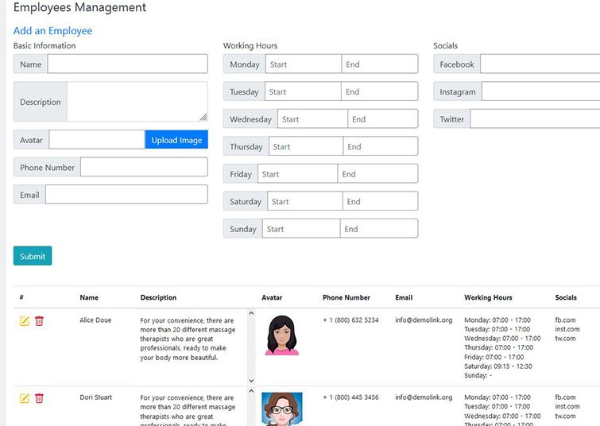This screenshot has height=426, width=600.
Task: Click the Facebook social input
Action: coord(540,64)
